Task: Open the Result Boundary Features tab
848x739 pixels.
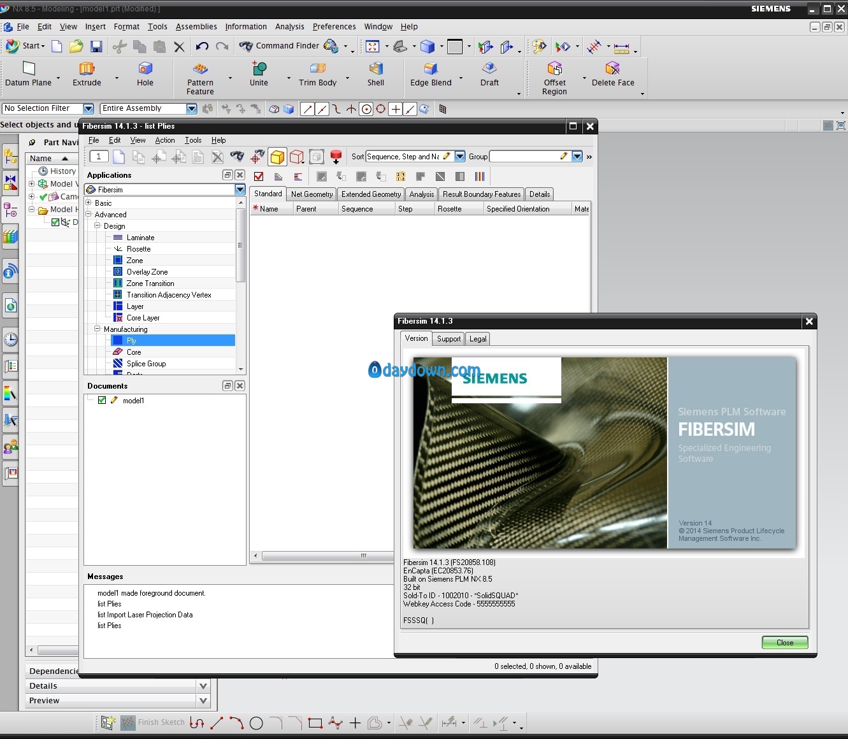Action: click(482, 194)
